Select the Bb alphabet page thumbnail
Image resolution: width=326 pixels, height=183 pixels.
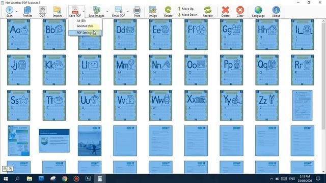click(x=54, y=35)
